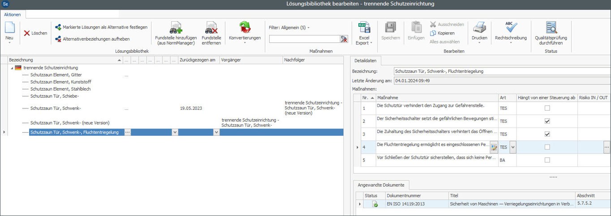
Task: Run Rechtschreibung spell check
Action: point(511,28)
